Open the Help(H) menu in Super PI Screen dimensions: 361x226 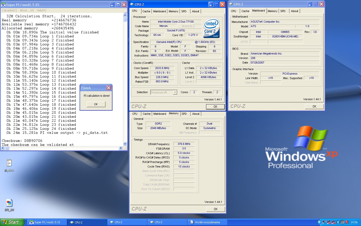click(41, 10)
